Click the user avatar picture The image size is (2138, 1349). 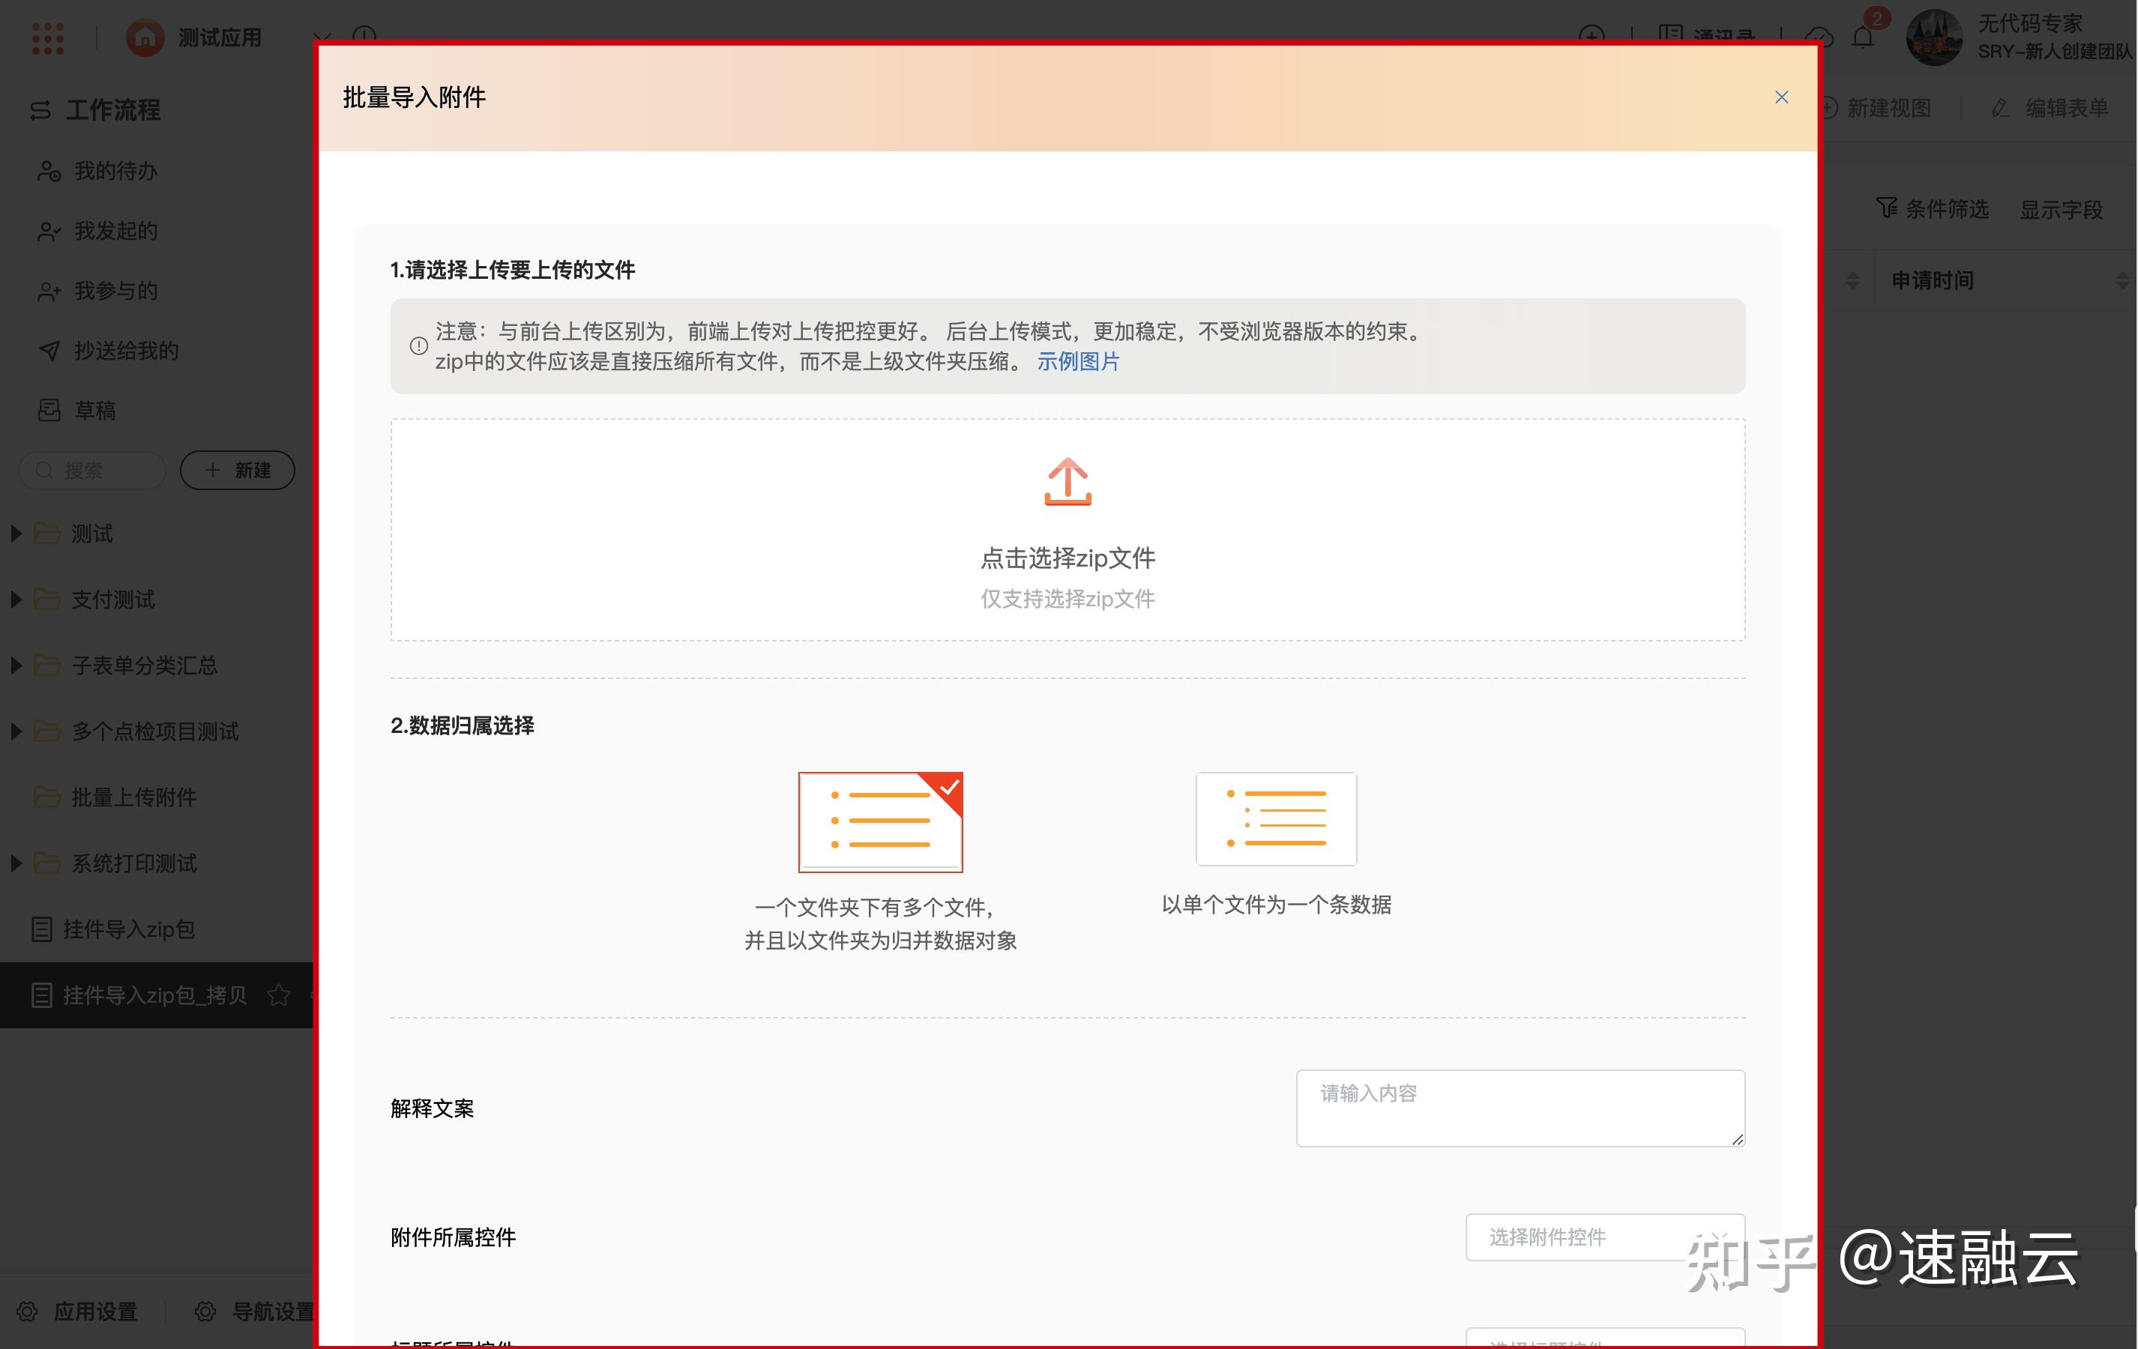pyautogui.click(x=1935, y=37)
